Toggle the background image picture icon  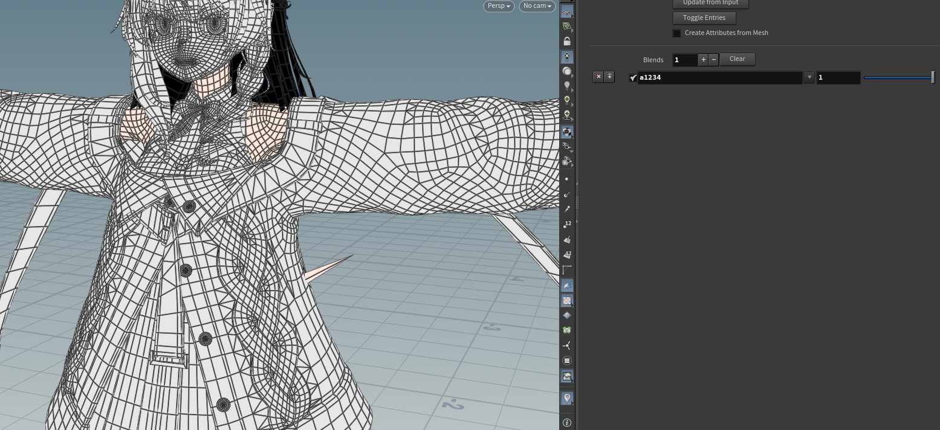click(x=567, y=376)
